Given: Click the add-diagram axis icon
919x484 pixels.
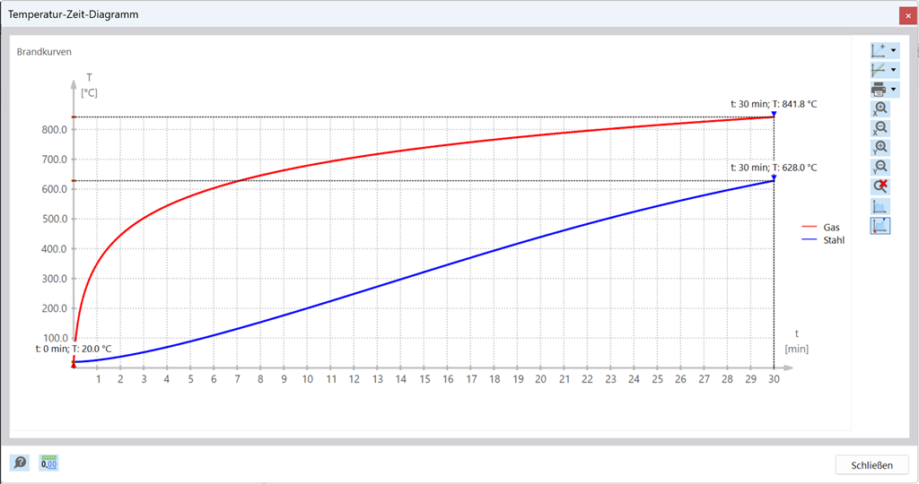Looking at the screenshot, I should pos(879,51).
